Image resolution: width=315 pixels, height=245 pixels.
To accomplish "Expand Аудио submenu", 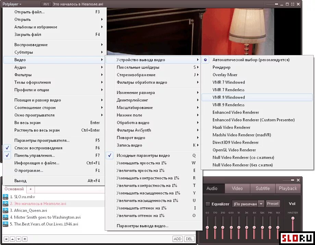I will 54,67.
